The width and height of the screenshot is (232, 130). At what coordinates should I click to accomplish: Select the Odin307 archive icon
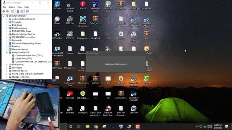click(x=95, y=80)
